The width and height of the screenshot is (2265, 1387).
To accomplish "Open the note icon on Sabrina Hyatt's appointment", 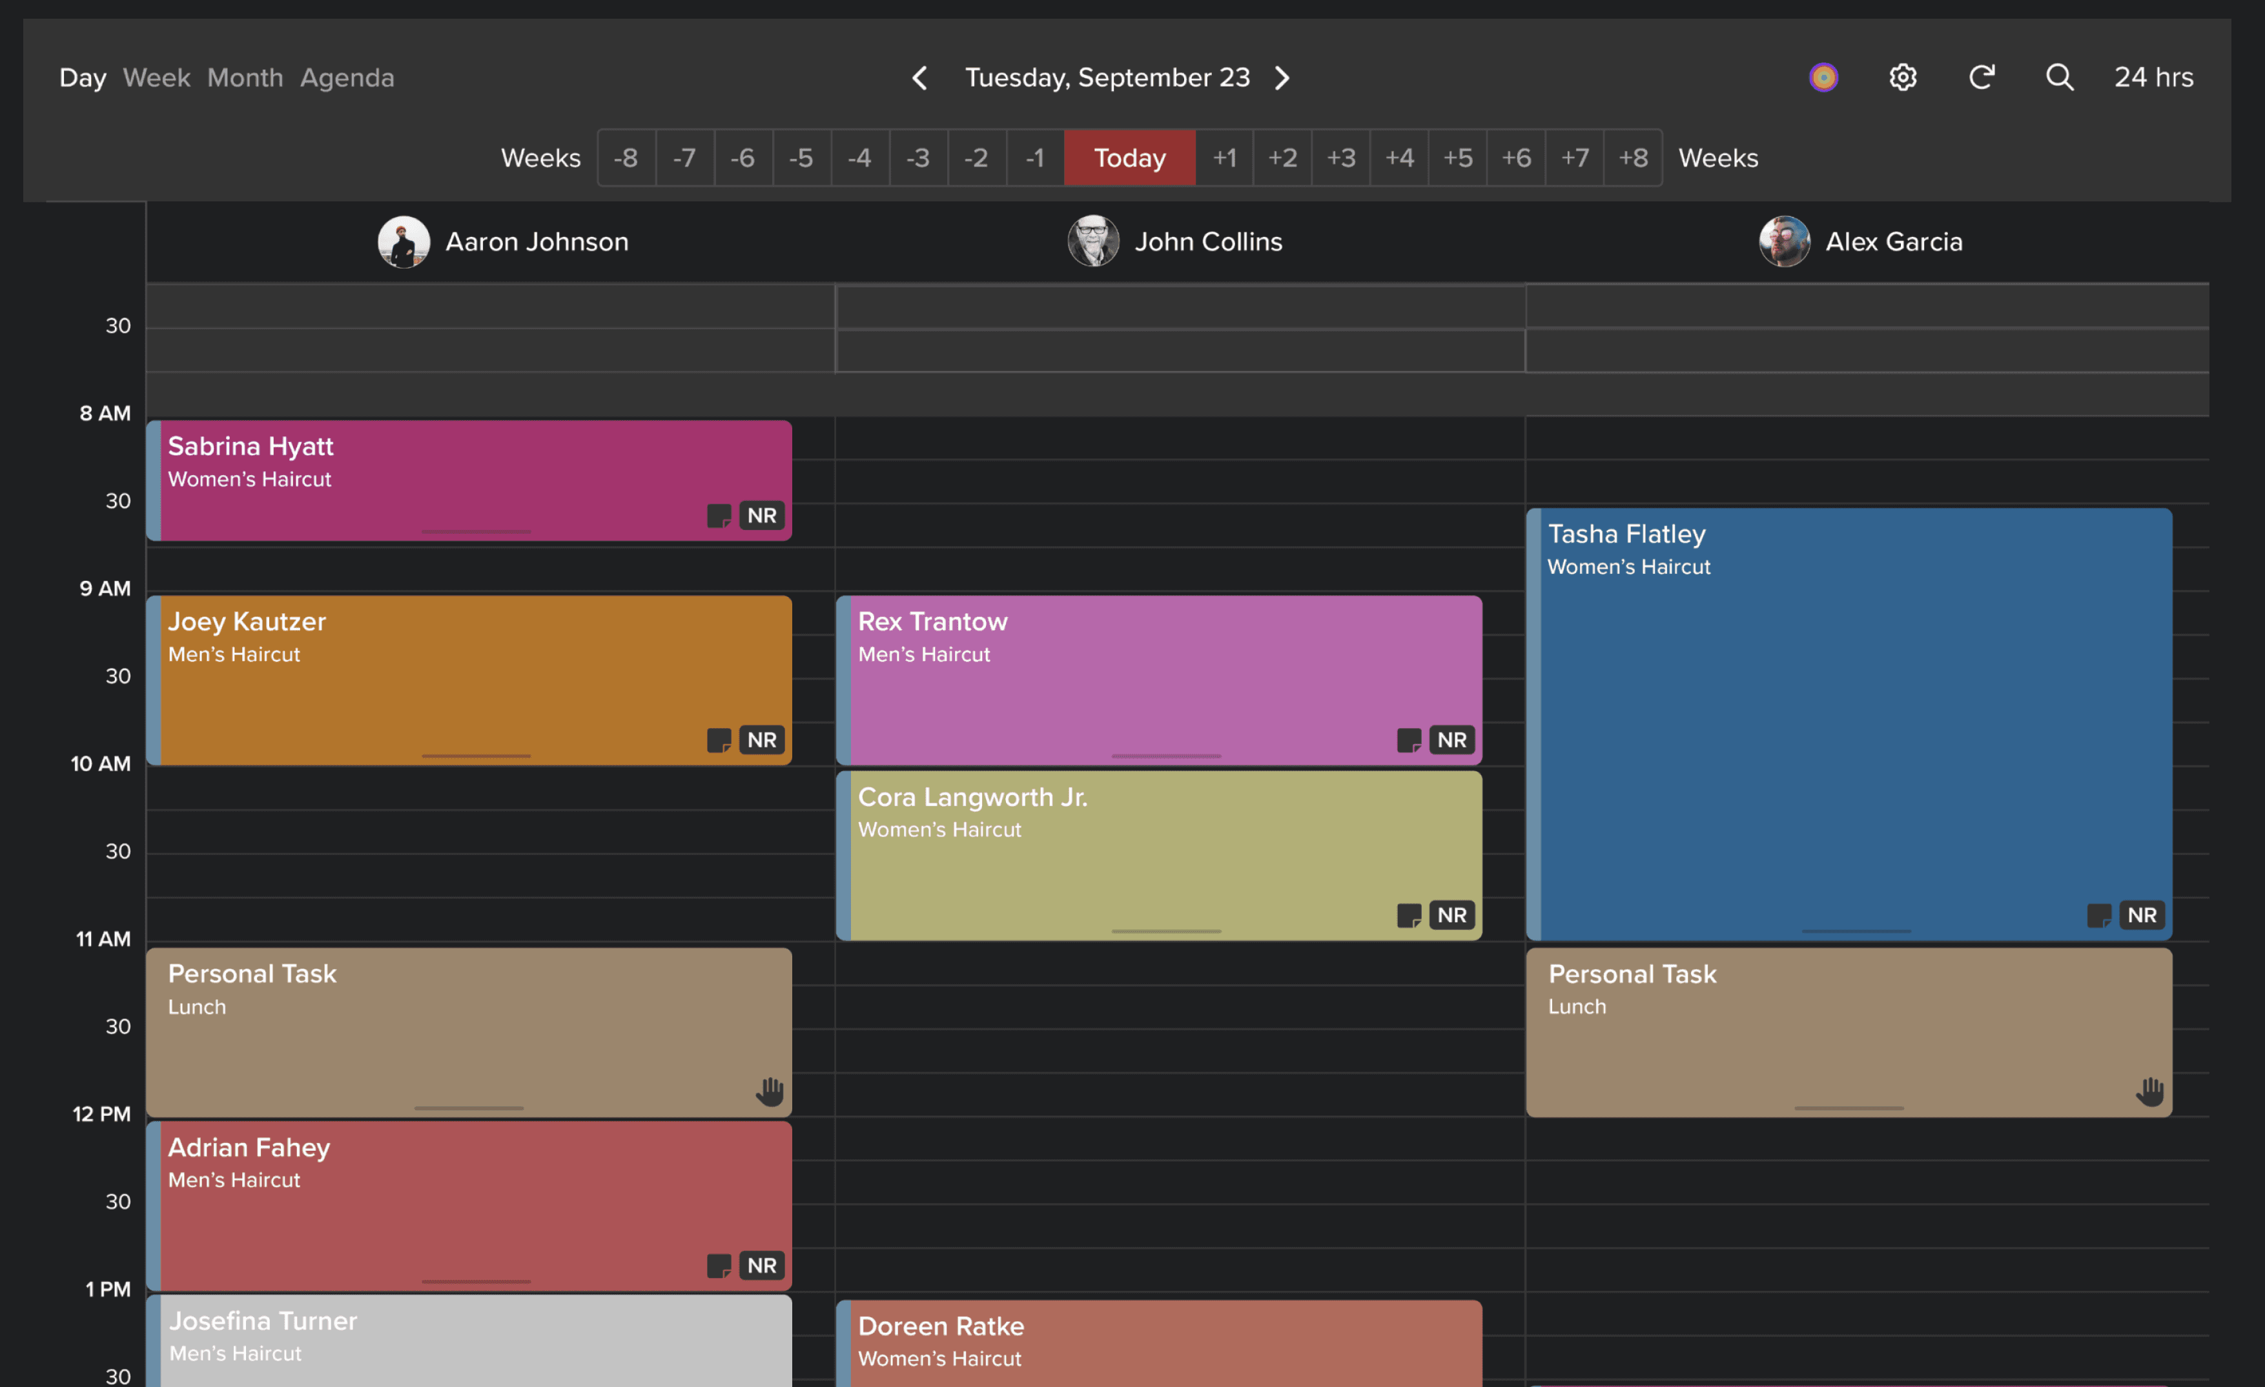I will tap(720, 515).
